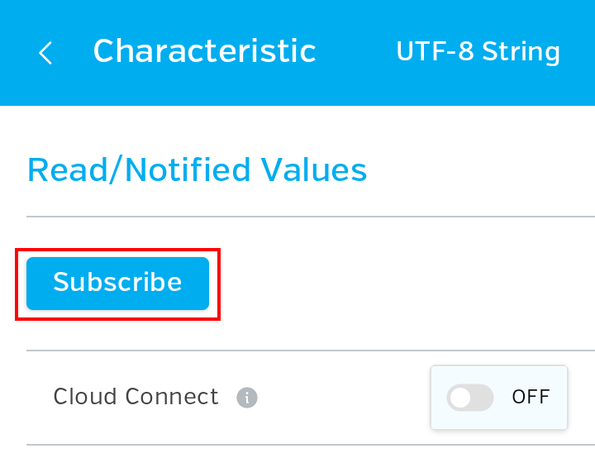Go back using the left arrow
Screen dimensions: 595x458
point(45,53)
